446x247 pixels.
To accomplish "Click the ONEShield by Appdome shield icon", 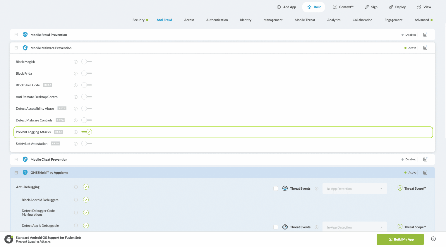I will click(x=25, y=173).
